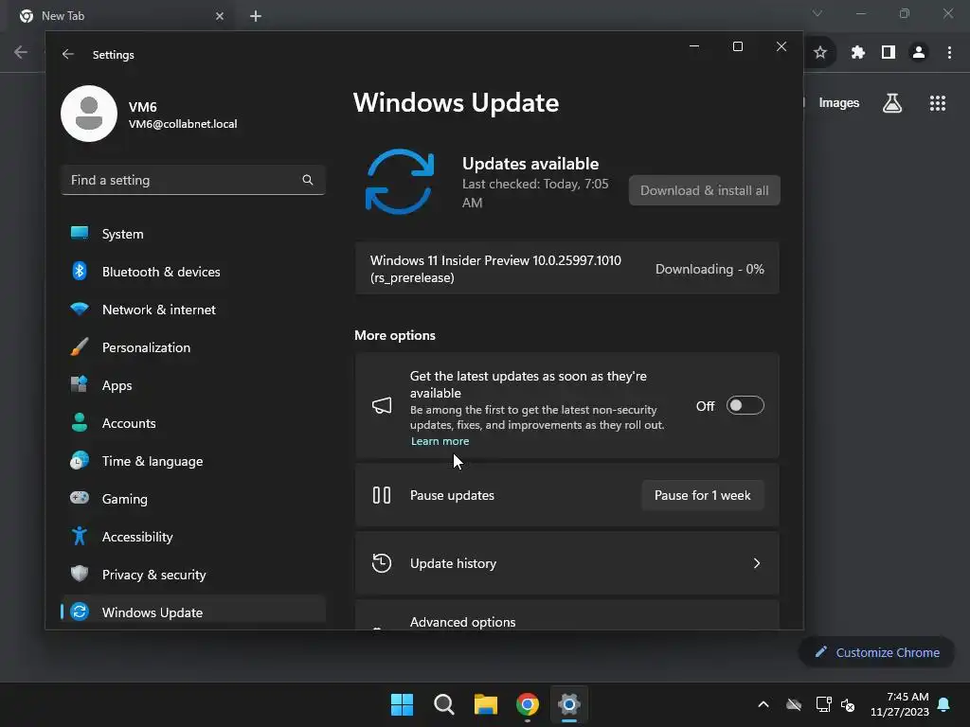Click Pause for 1 week button
970x727 pixels.
coord(702,495)
